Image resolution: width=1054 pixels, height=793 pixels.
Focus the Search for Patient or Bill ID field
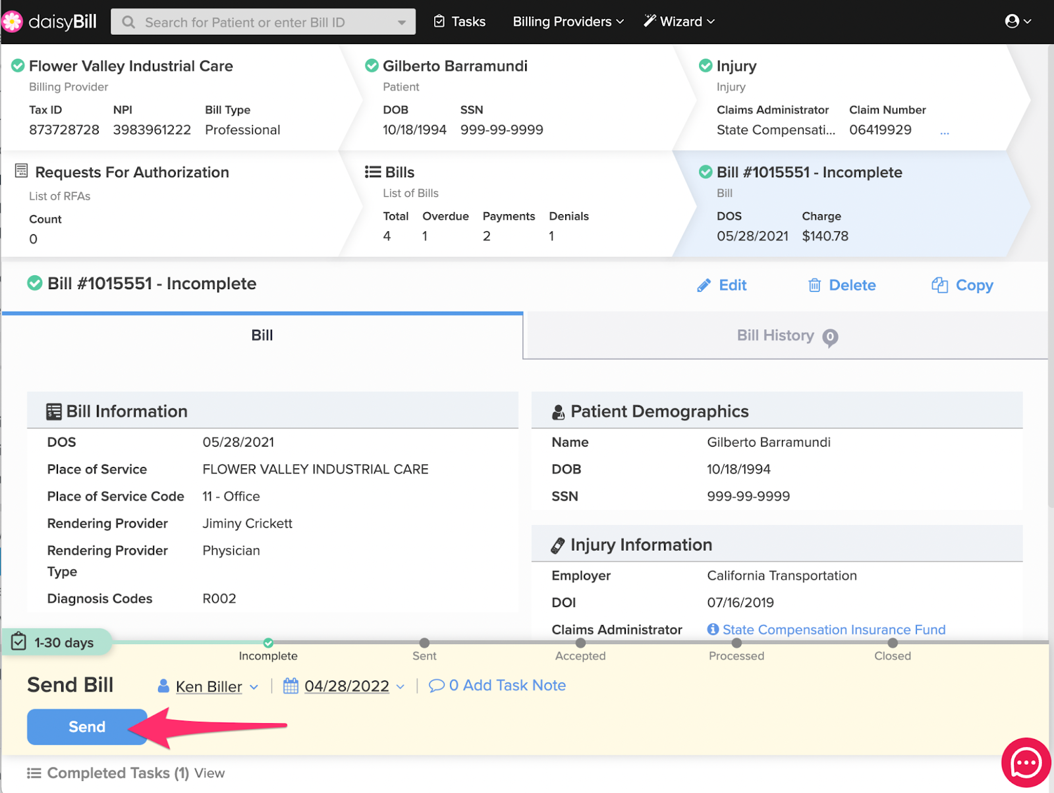point(263,22)
